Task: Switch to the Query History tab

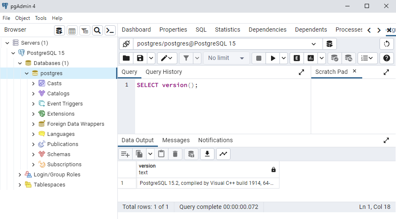Action: click(x=163, y=72)
